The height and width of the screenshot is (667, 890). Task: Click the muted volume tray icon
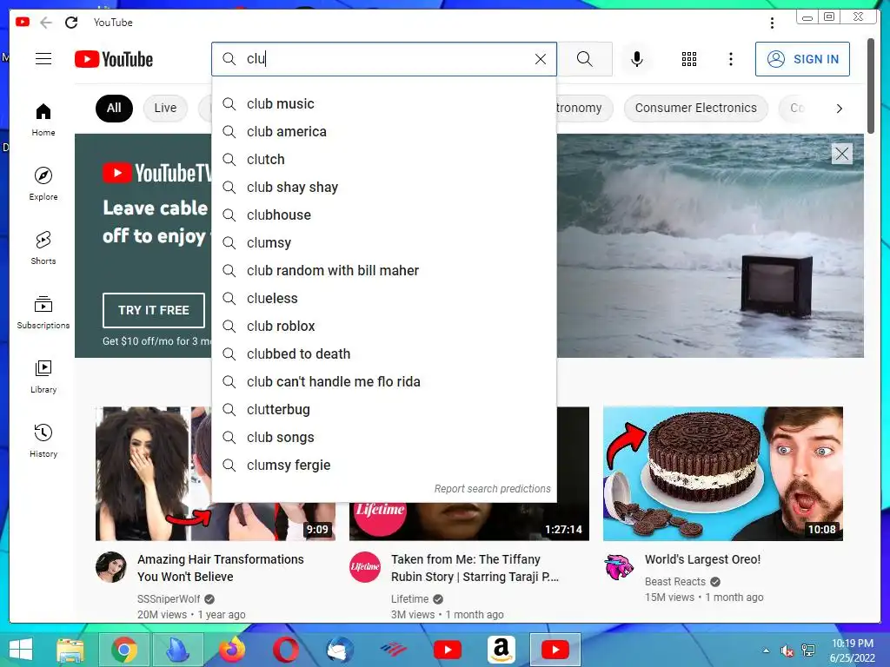787,650
